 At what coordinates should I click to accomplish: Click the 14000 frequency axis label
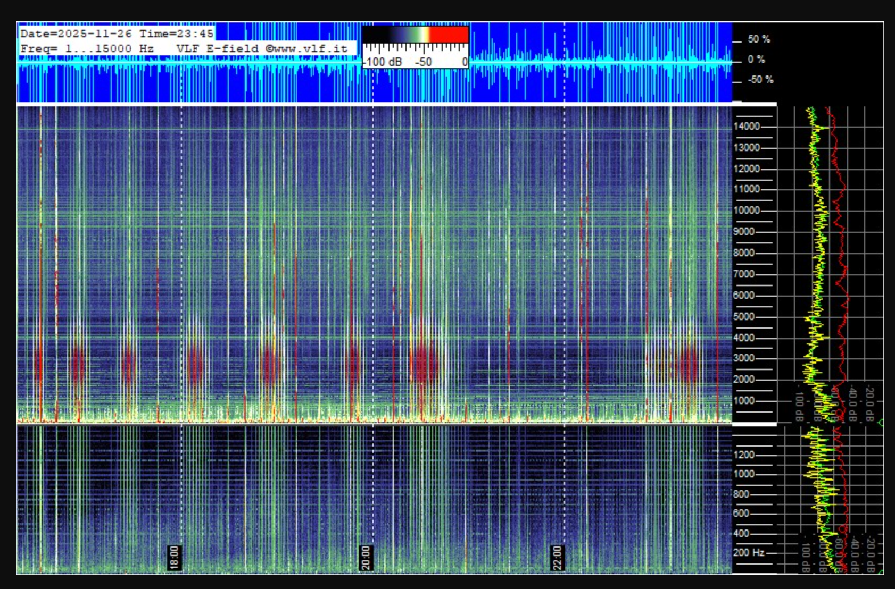coord(747,127)
